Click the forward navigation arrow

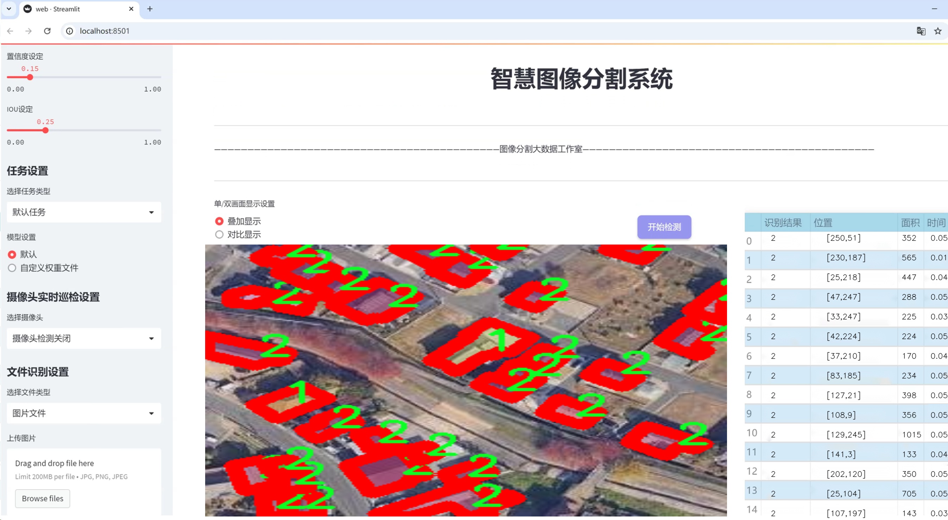click(x=29, y=31)
